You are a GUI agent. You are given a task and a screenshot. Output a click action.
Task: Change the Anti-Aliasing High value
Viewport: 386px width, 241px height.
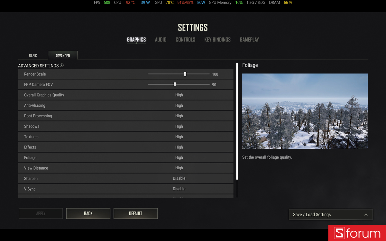click(179, 105)
